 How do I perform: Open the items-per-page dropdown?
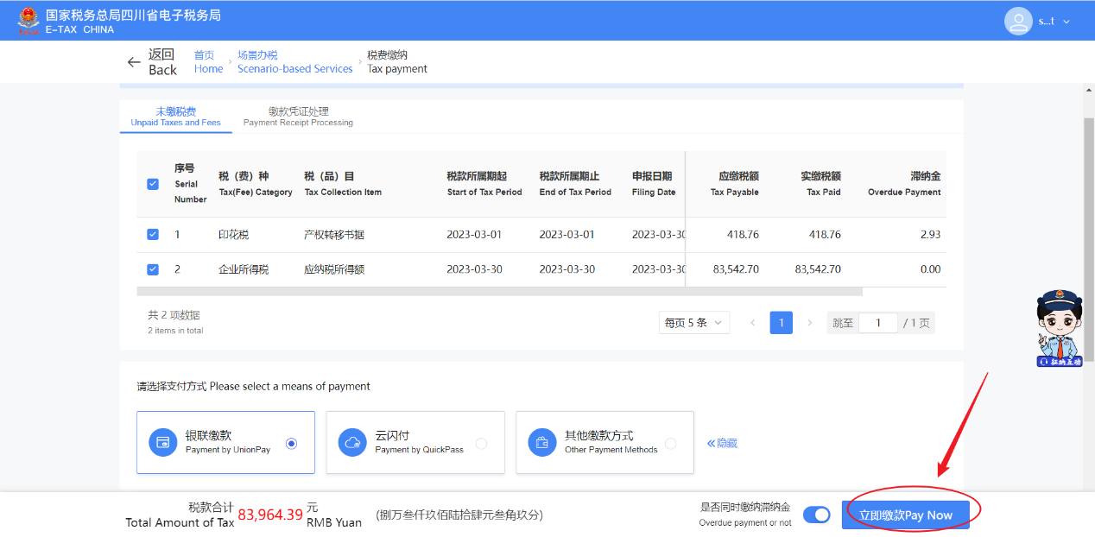693,323
